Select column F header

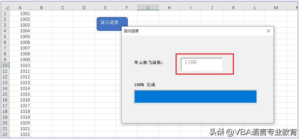coord(127,8)
